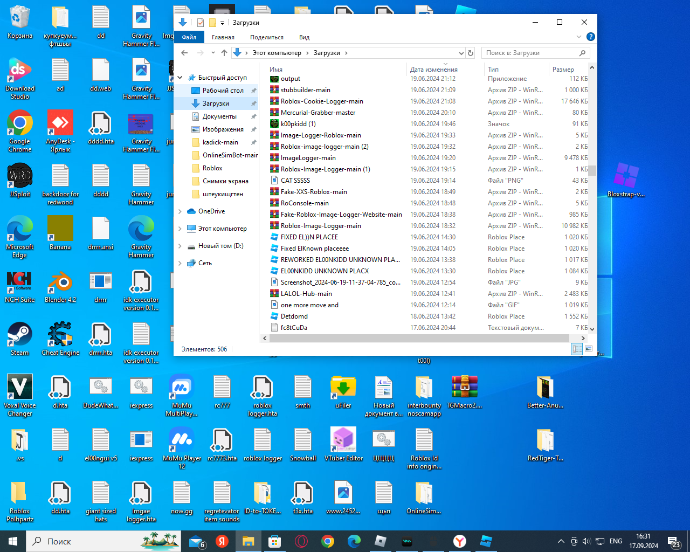Open the Вид ribbon tab
This screenshot has height=552, width=690.
point(304,37)
